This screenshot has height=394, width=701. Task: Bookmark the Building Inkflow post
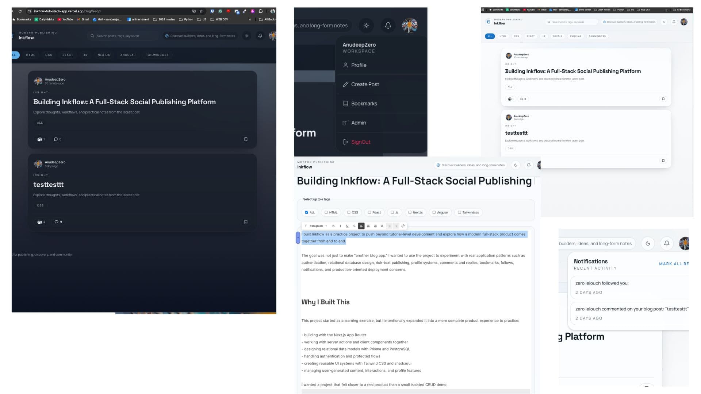[x=246, y=139]
